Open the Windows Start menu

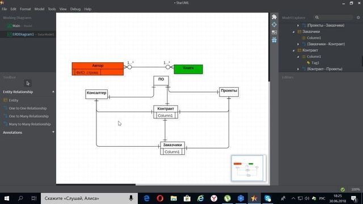coord(7,198)
